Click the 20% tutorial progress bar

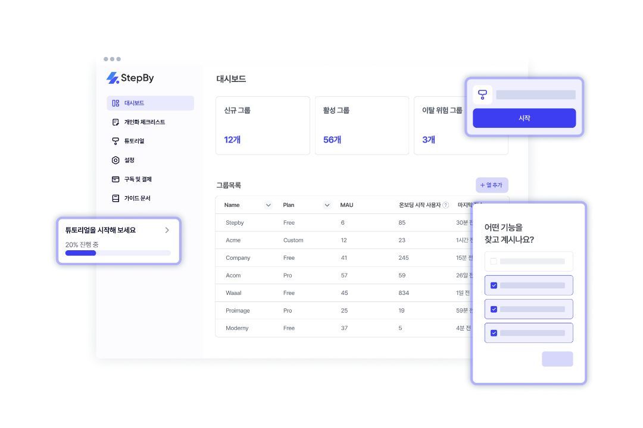[x=118, y=253]
